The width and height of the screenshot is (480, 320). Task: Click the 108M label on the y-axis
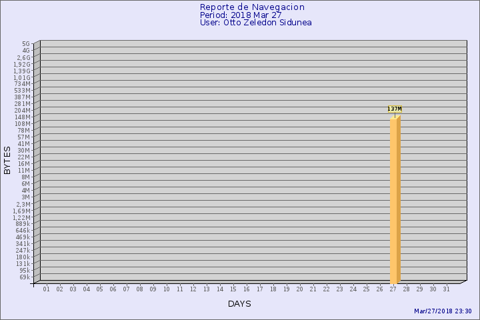point(22,124)
